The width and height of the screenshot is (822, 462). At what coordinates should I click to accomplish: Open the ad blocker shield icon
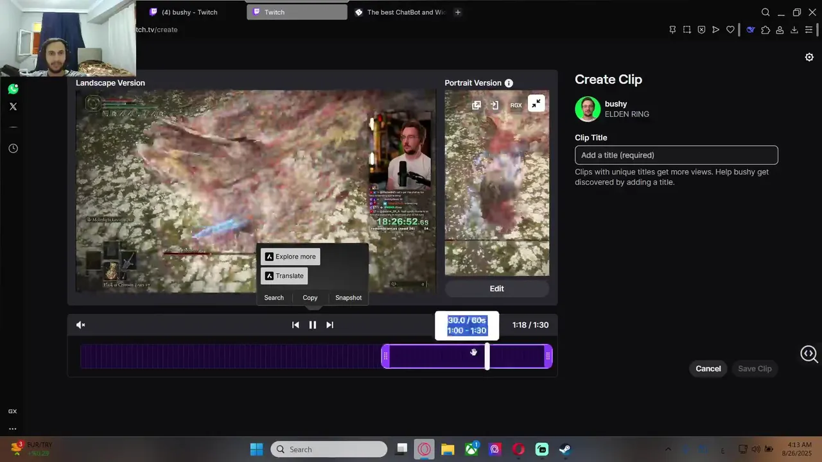pyautogui.click(x=701, y=30)
